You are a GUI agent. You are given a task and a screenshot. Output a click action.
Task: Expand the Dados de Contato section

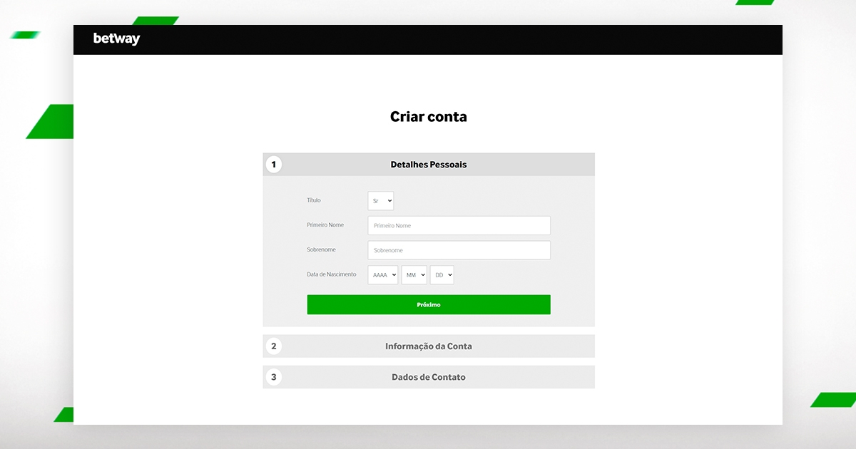point(428,376)
